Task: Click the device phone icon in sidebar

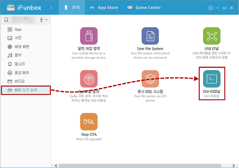Action: pos(6,20)
